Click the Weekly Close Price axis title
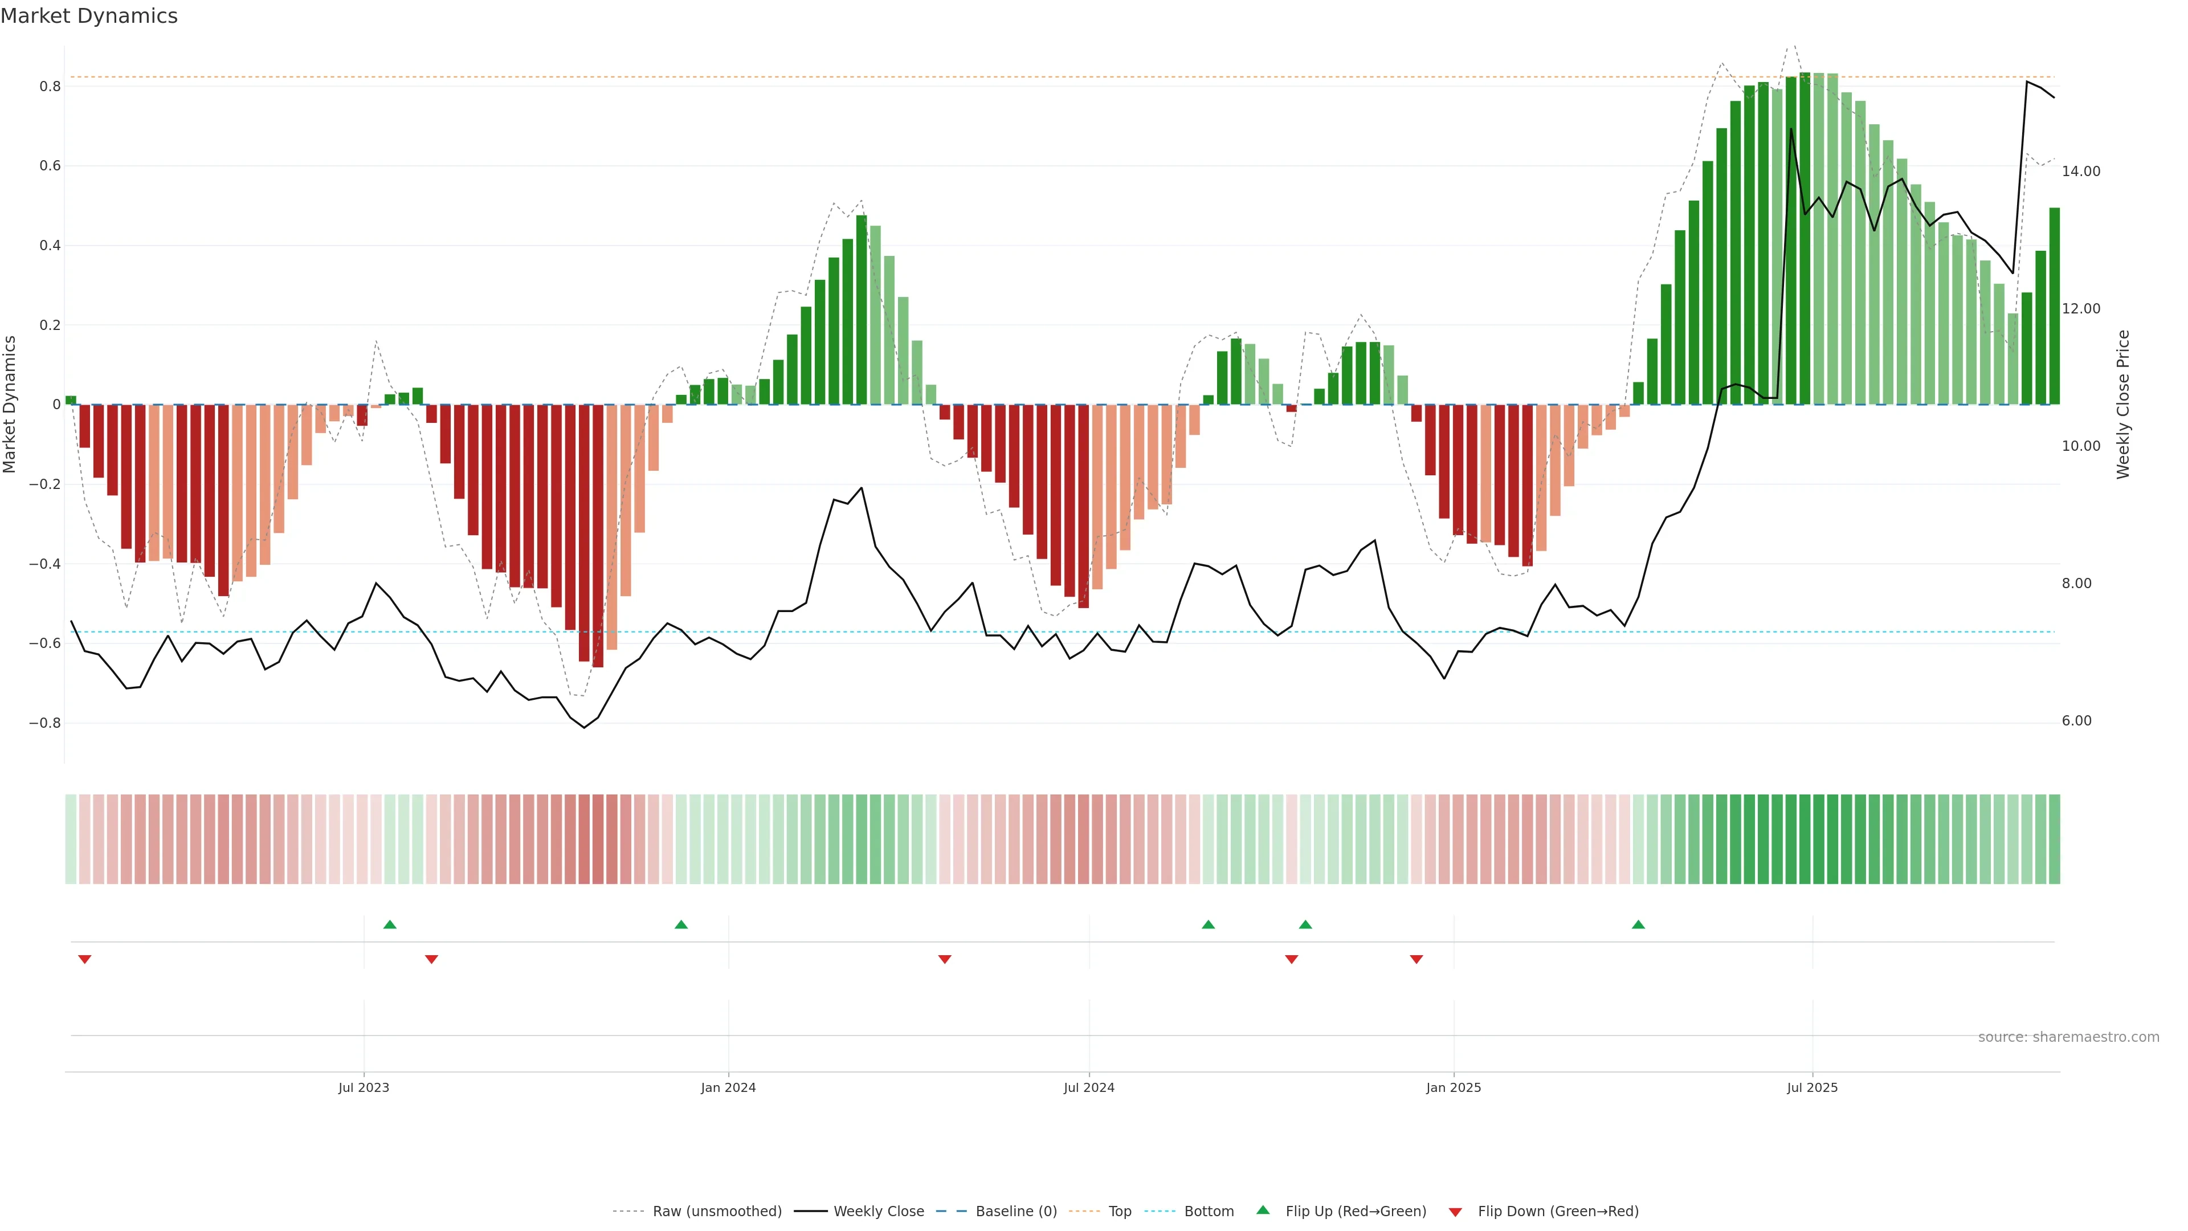The width and height of the screenshot is (2188, 1231). (2122, 405)
